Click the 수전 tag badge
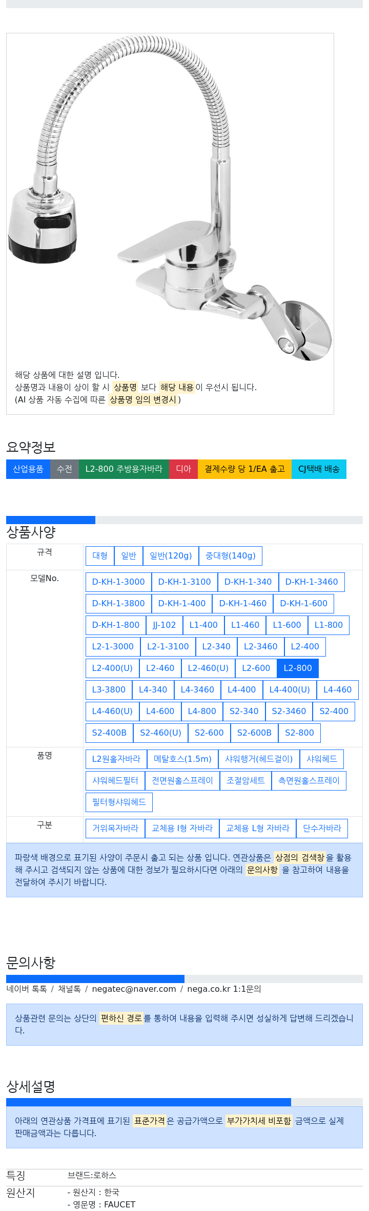This screenshot has width=369, height=1211. tap(65, 469)
